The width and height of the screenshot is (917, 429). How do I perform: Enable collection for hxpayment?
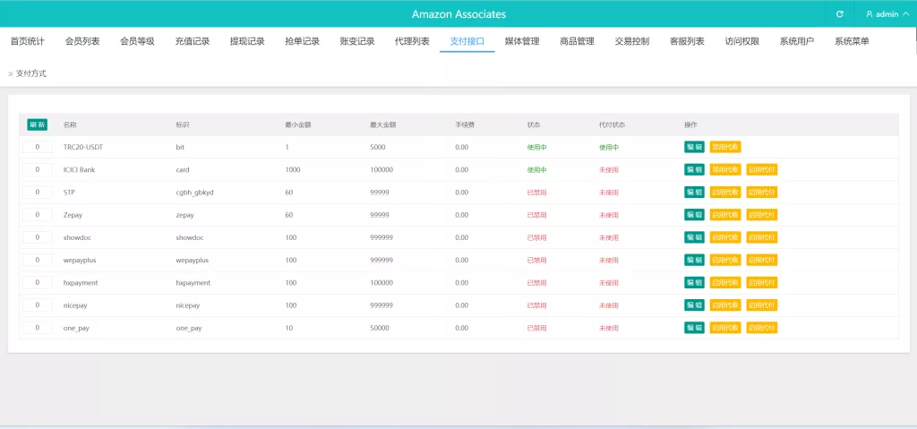(x=725, y=283)
